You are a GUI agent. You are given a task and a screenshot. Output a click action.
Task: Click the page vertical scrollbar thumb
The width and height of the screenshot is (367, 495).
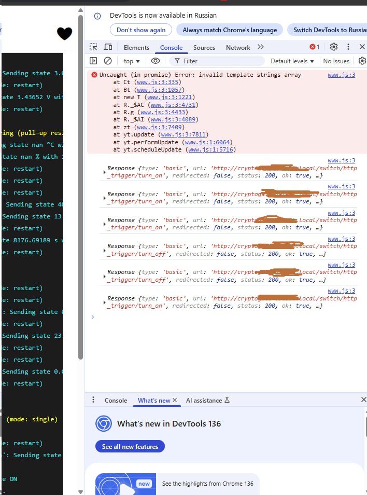point(80,186)
